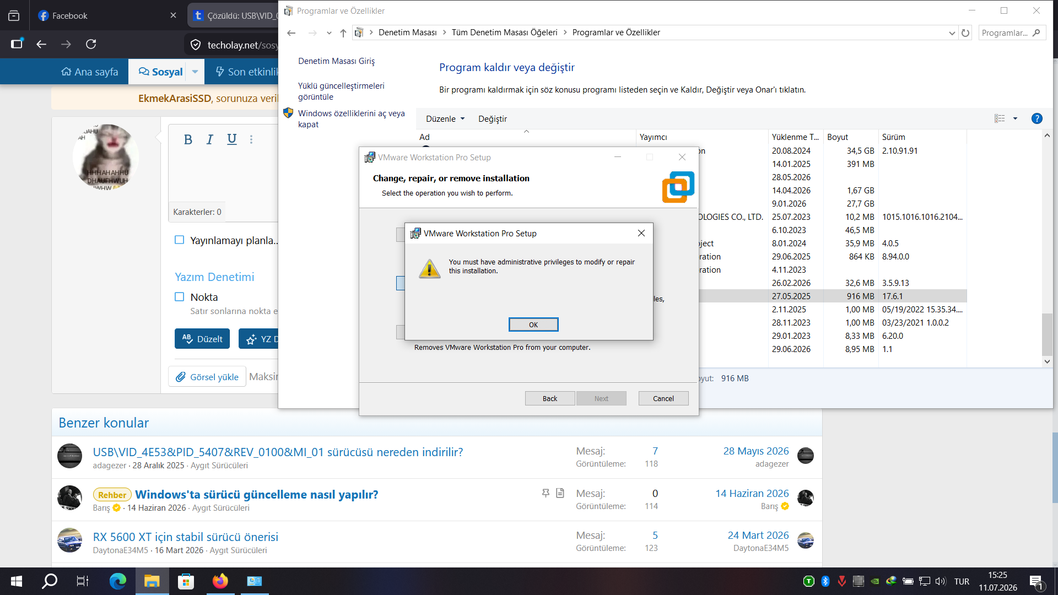Sort by the 'Sürüm' column header

click(922, 137)
